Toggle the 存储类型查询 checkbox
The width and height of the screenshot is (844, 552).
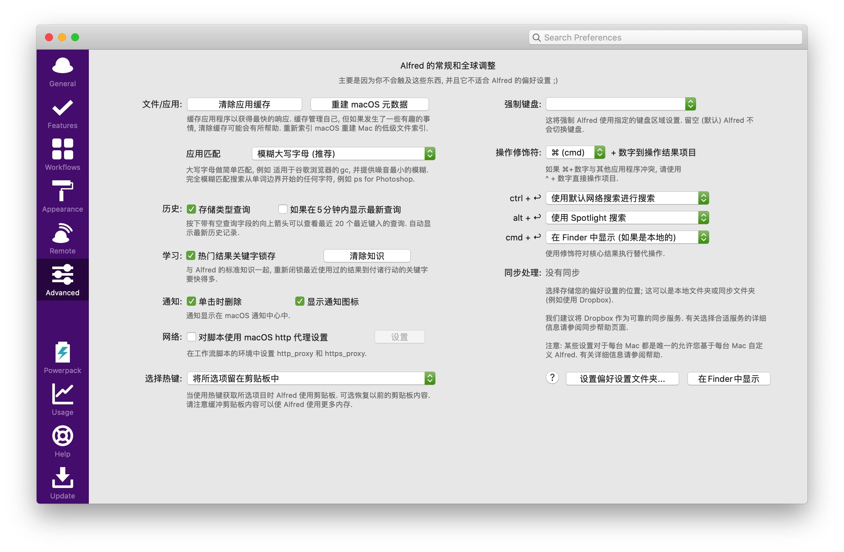click(191, 209)
